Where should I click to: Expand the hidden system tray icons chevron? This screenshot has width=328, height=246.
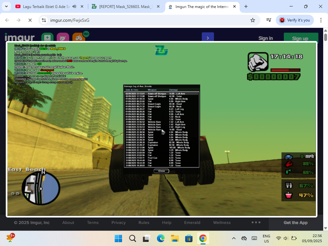(x=234, y=238)
